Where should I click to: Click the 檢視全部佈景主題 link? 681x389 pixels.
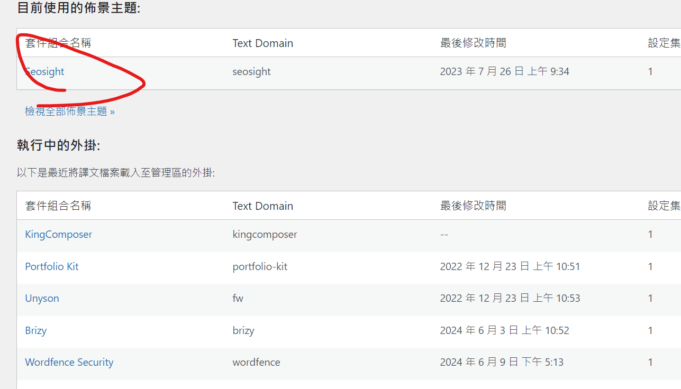pyautogui.click(x=70, y=112)
